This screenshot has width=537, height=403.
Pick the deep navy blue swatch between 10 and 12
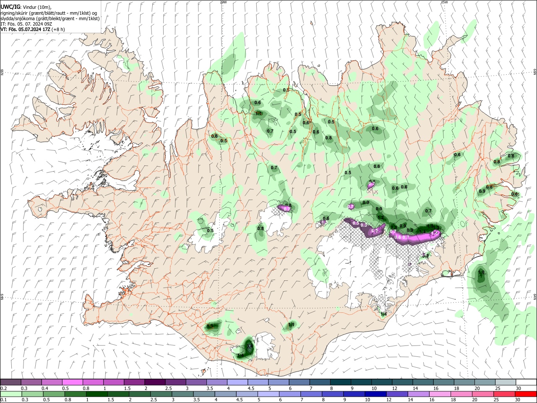[x=375, y=394]
